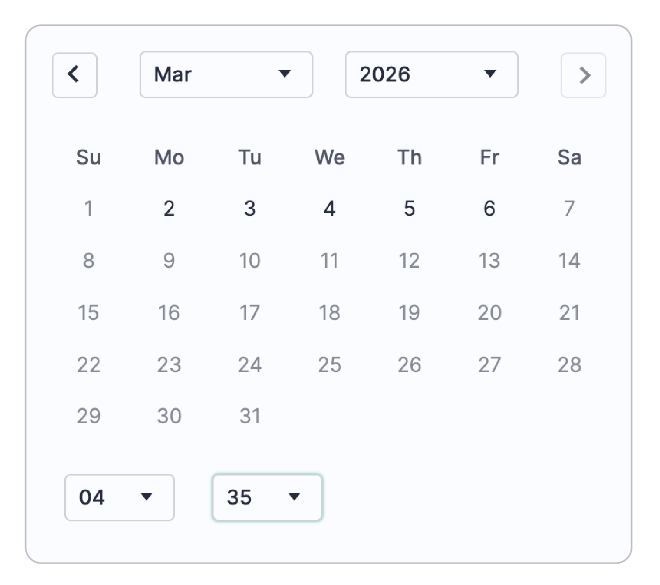Select March 16 in the grid
The height and width of the screenshot is (585, 660).
169,313
